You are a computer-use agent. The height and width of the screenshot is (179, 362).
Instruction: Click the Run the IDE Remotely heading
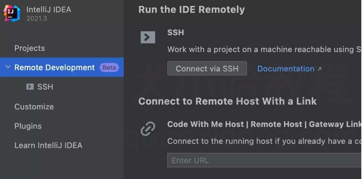[191, 10]
